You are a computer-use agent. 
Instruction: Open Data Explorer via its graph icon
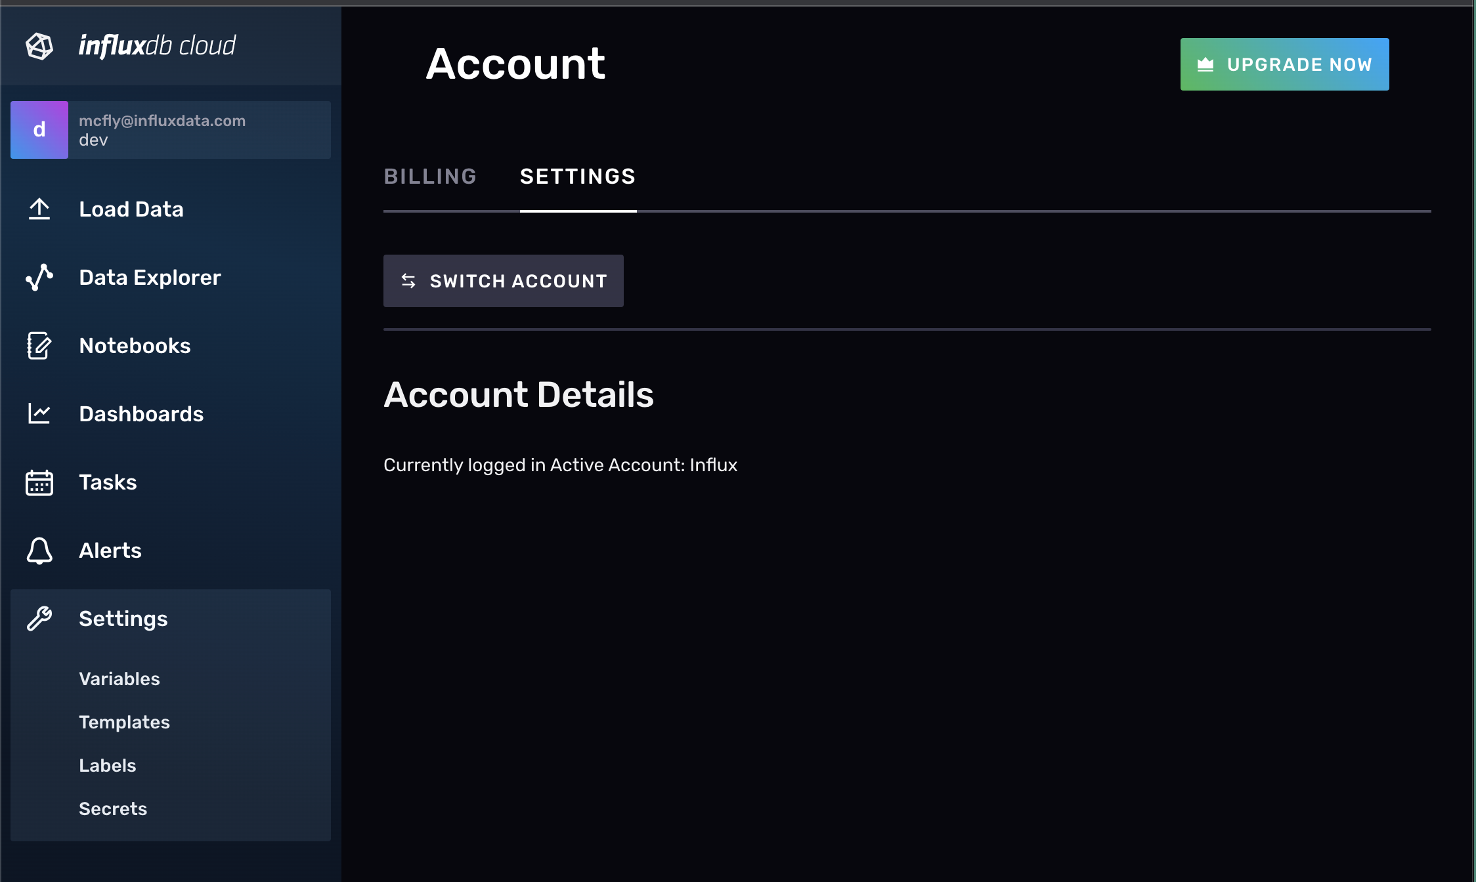click(39, 277)
